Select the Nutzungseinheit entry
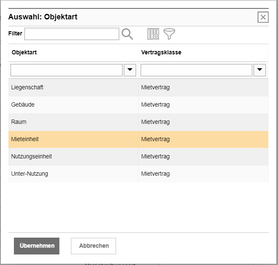This screenshot has height=265, width=278. (x=32, y=157)
